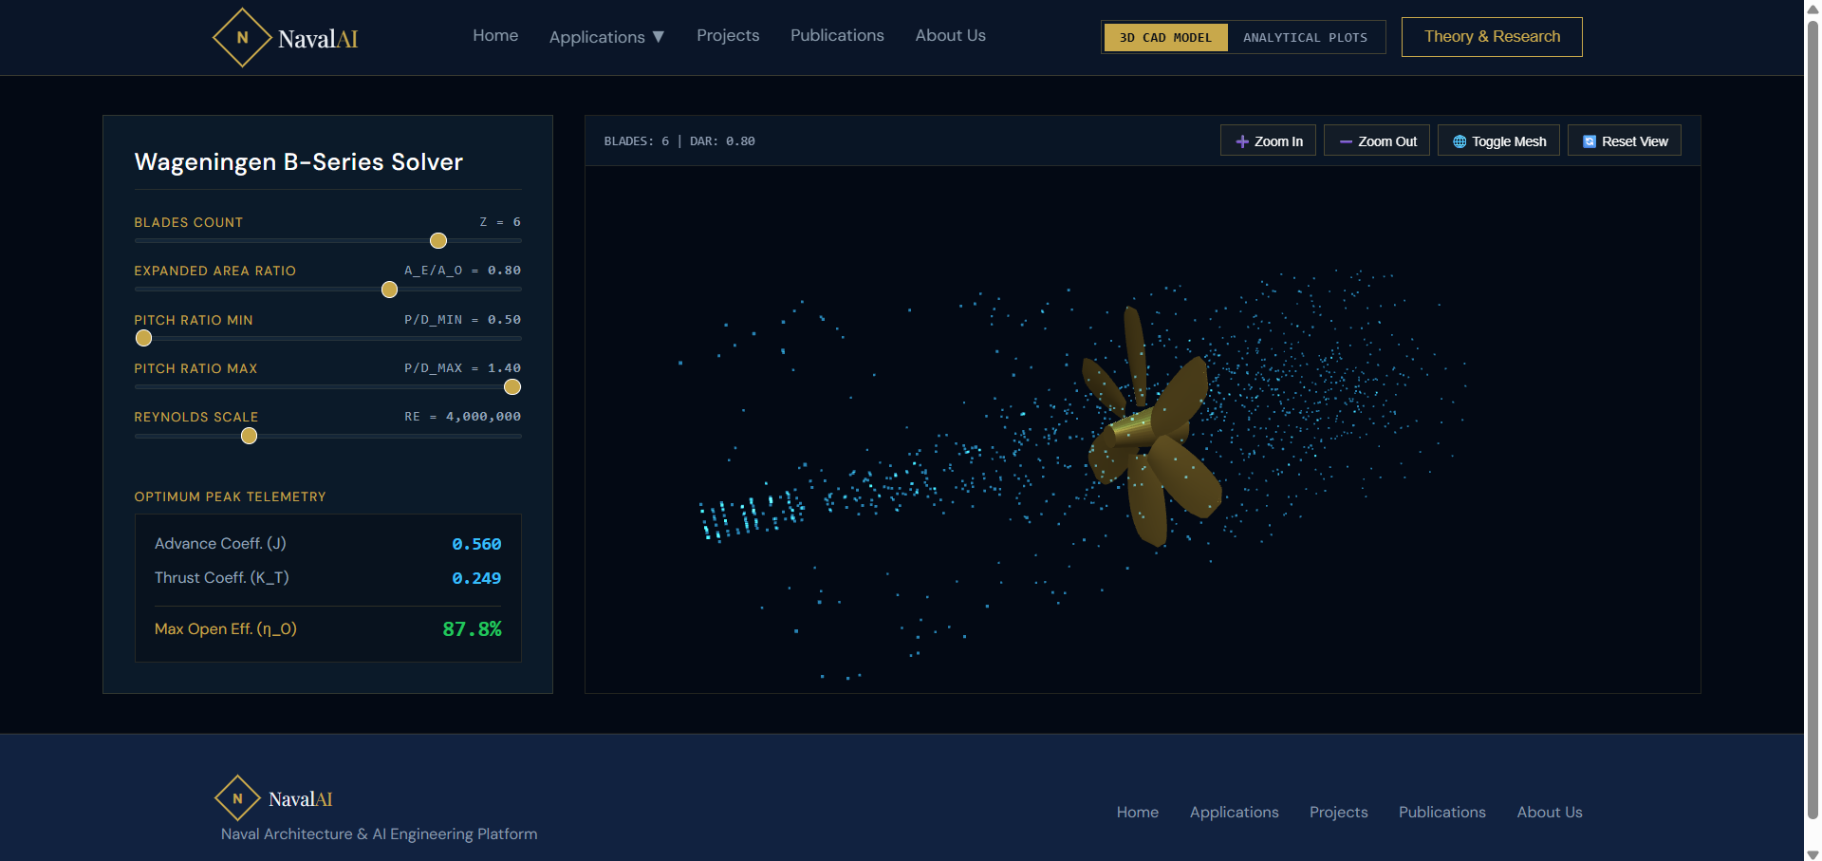This screenshot has height=861, width=1822.
Task: Click the Zoom Out button label
Action: [x=1387, y=141]
